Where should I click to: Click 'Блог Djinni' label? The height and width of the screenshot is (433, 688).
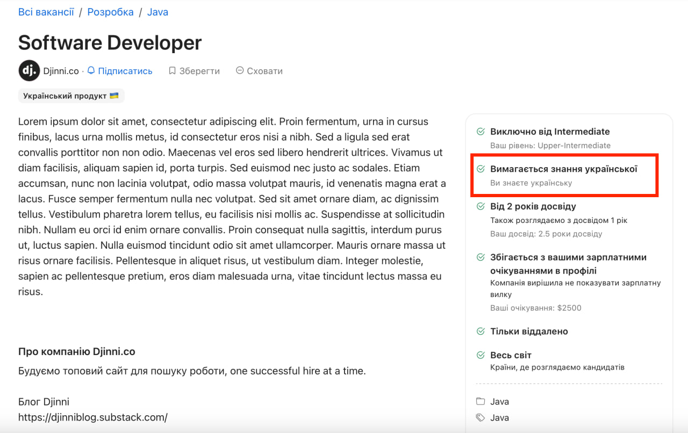(44, 402)
